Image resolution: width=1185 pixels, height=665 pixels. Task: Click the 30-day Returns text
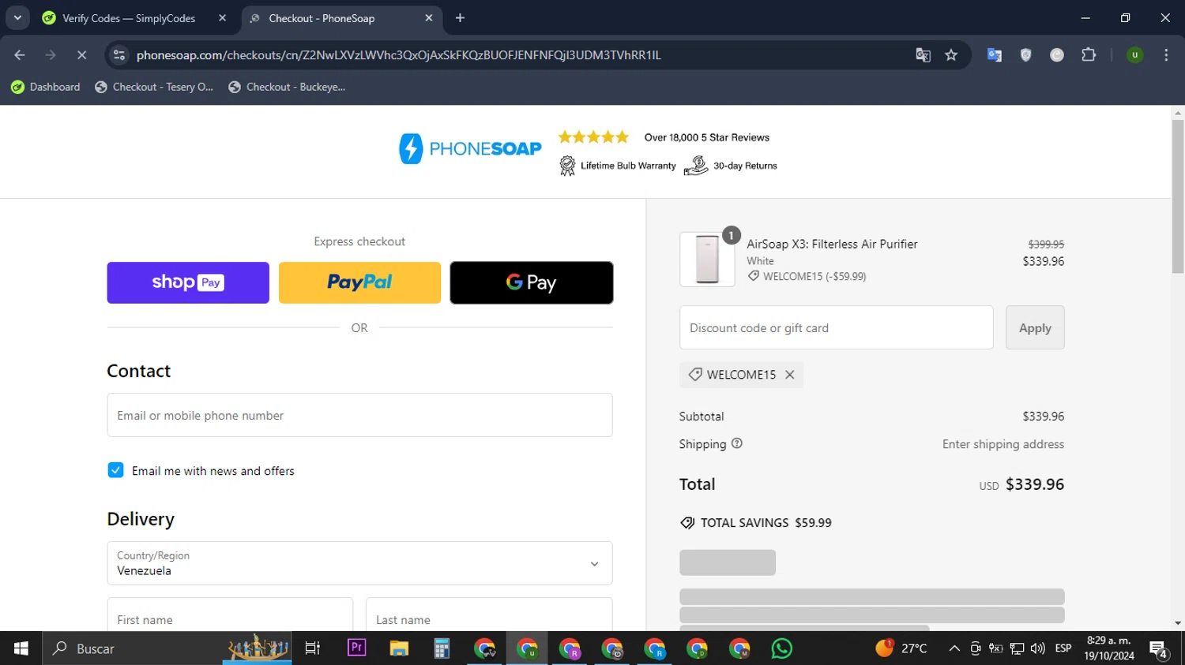coord(745,166)
